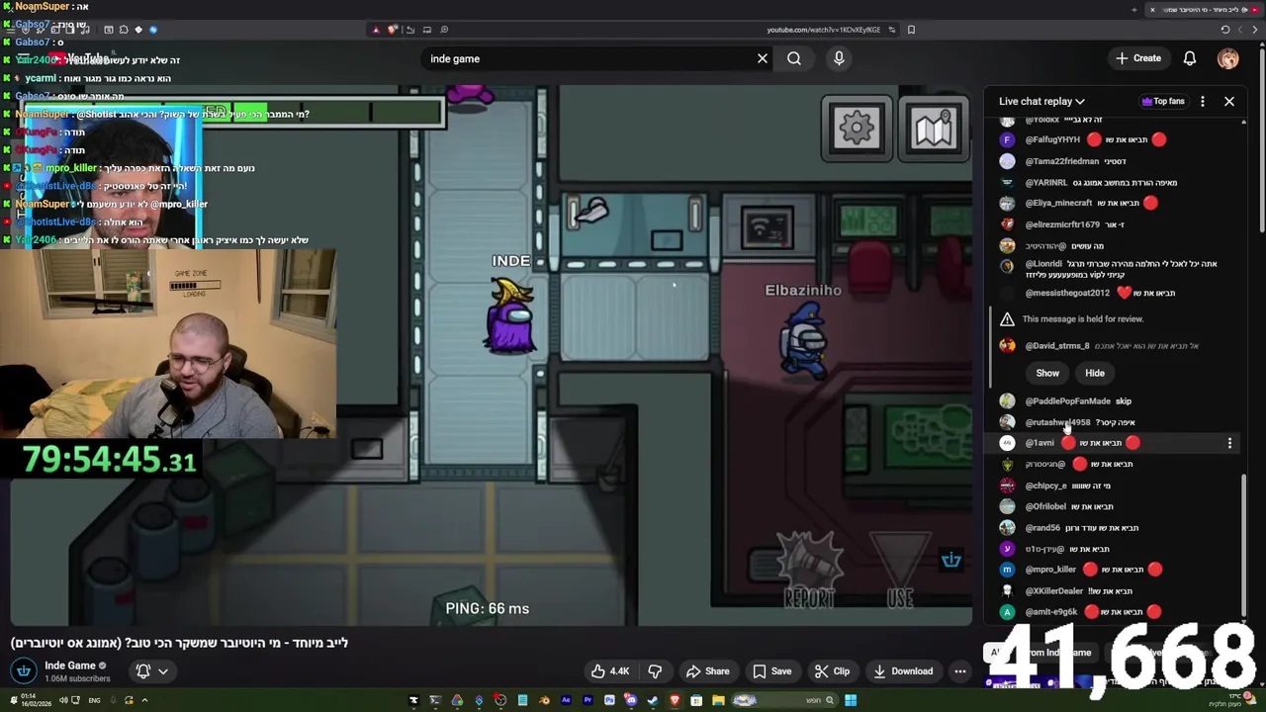Screen dimensions: 1266x712
Task: Bookmark this page in browser
Action: coord(911,30)
